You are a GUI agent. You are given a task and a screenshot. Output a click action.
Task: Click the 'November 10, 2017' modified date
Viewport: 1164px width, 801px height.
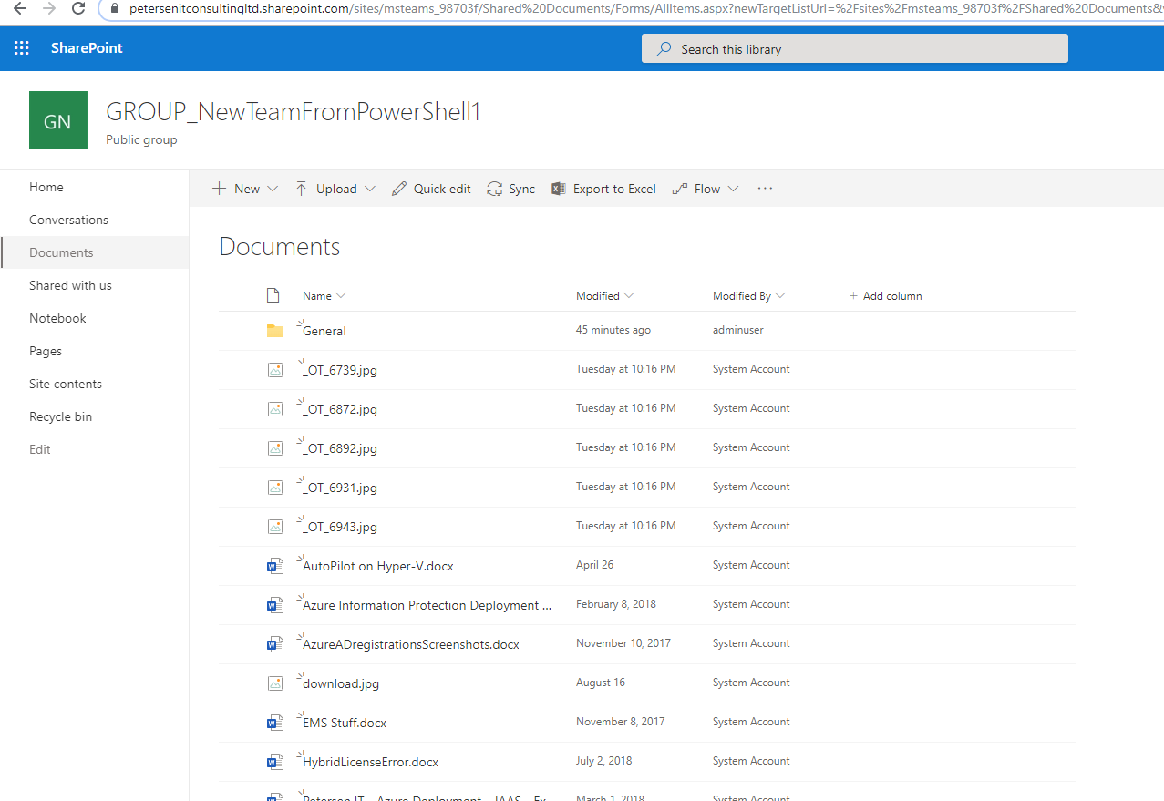click(x=623, y=643)
